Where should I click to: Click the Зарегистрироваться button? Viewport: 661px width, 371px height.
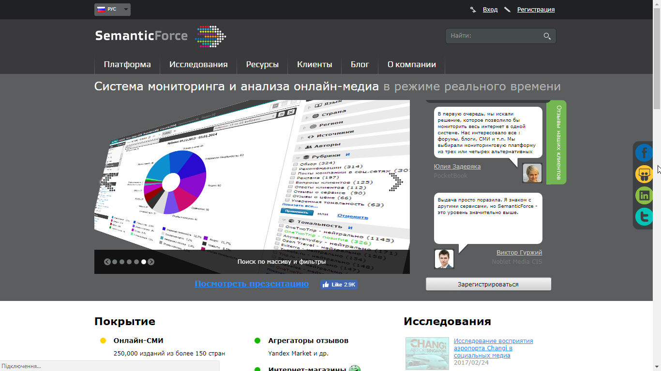point(488,284)
